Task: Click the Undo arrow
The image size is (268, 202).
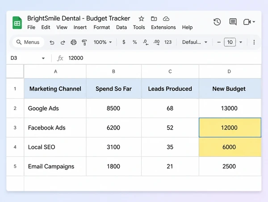Action: 52,42
